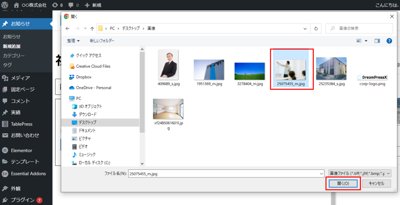This screenshot has width=400, height=205.
Task: Click the 新しいフォルダー toolbar button
Action: [102, 41]
